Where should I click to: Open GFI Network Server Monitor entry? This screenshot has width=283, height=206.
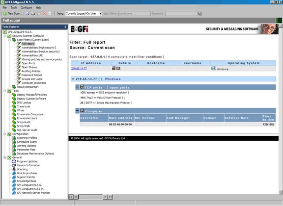[x=33, y=193]
